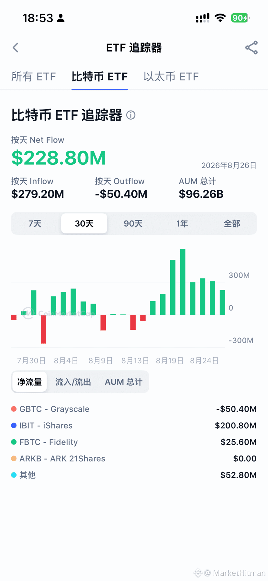Tap the ARKB - ARK 21Shares label

point(62,458)
